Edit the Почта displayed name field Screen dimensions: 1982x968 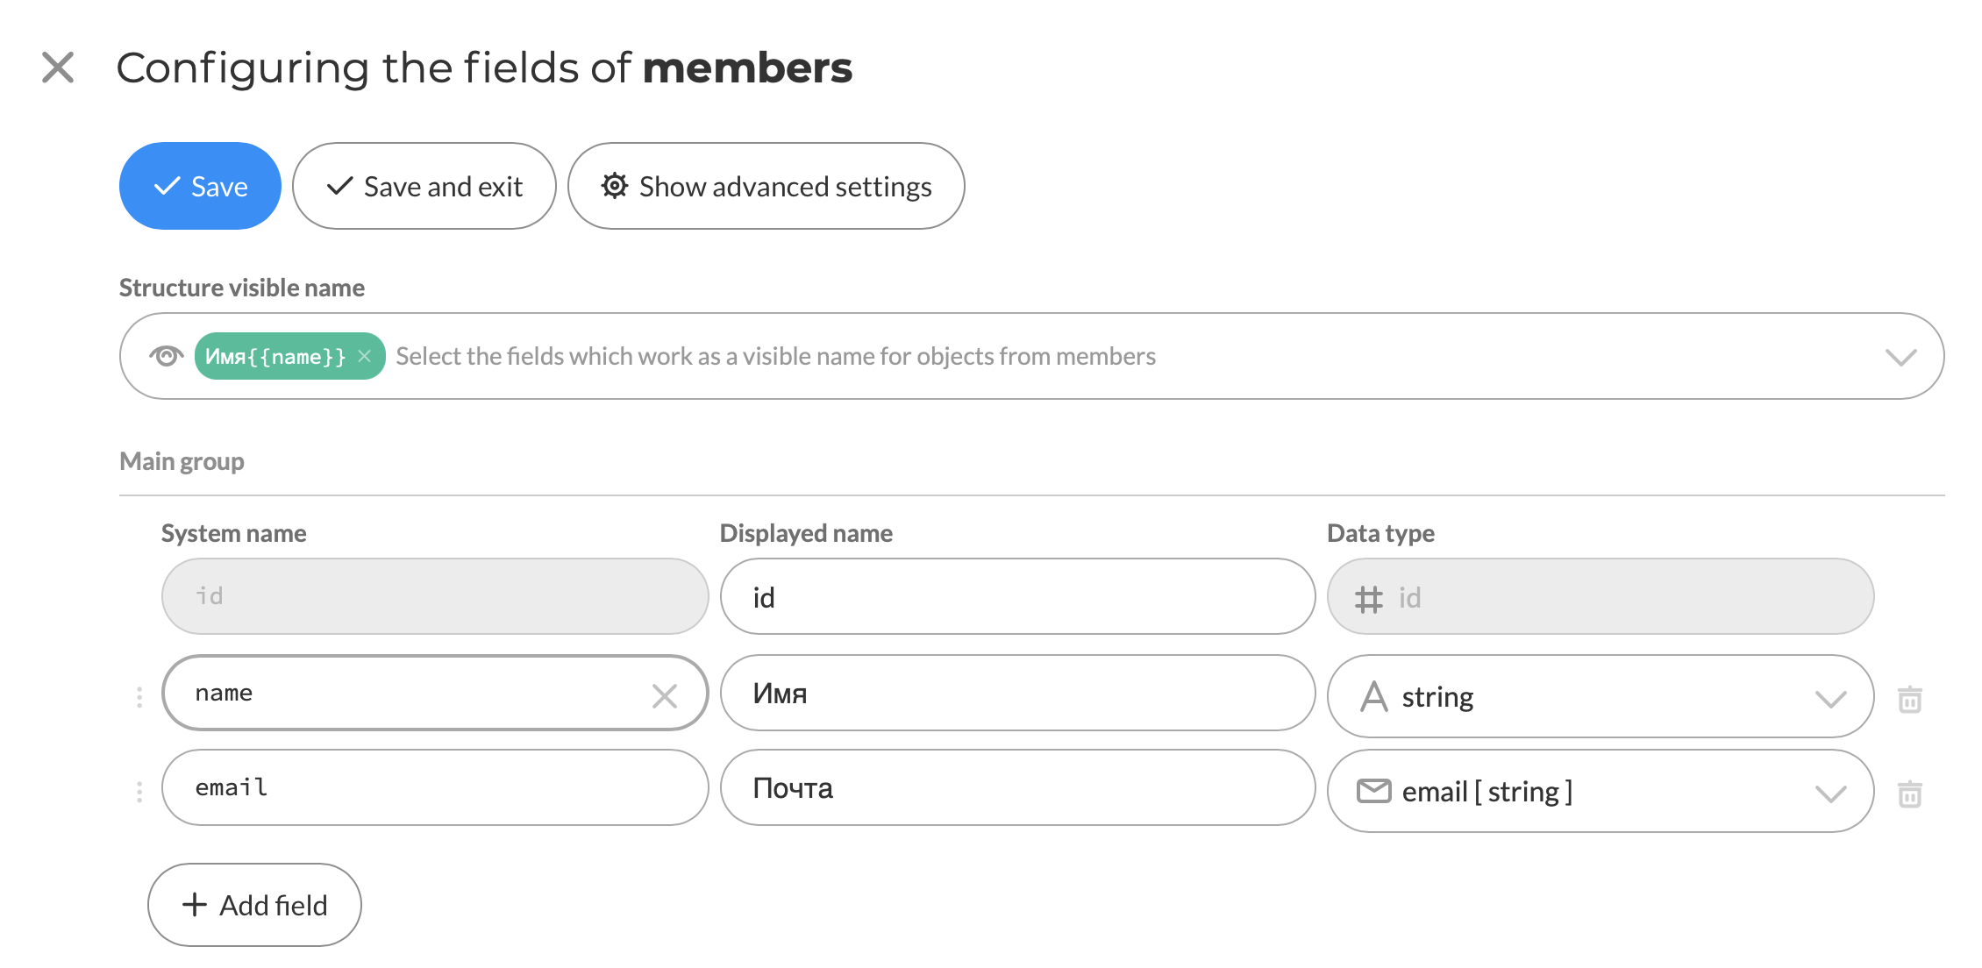coord(1017,787)
